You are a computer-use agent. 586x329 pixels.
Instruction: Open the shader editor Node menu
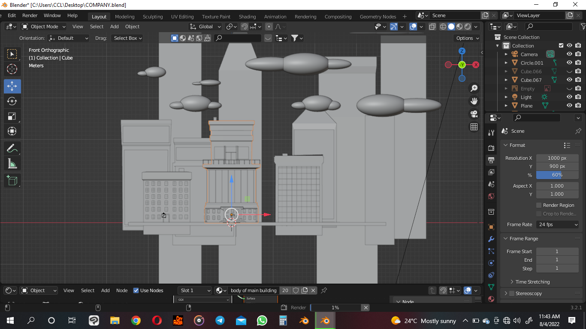122,290
